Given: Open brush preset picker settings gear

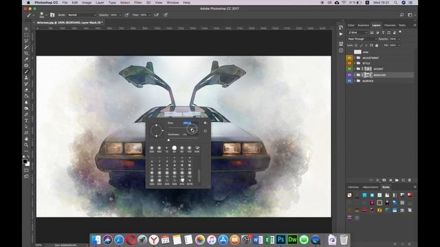Looking at the screenshot, I should coord(205,123).
